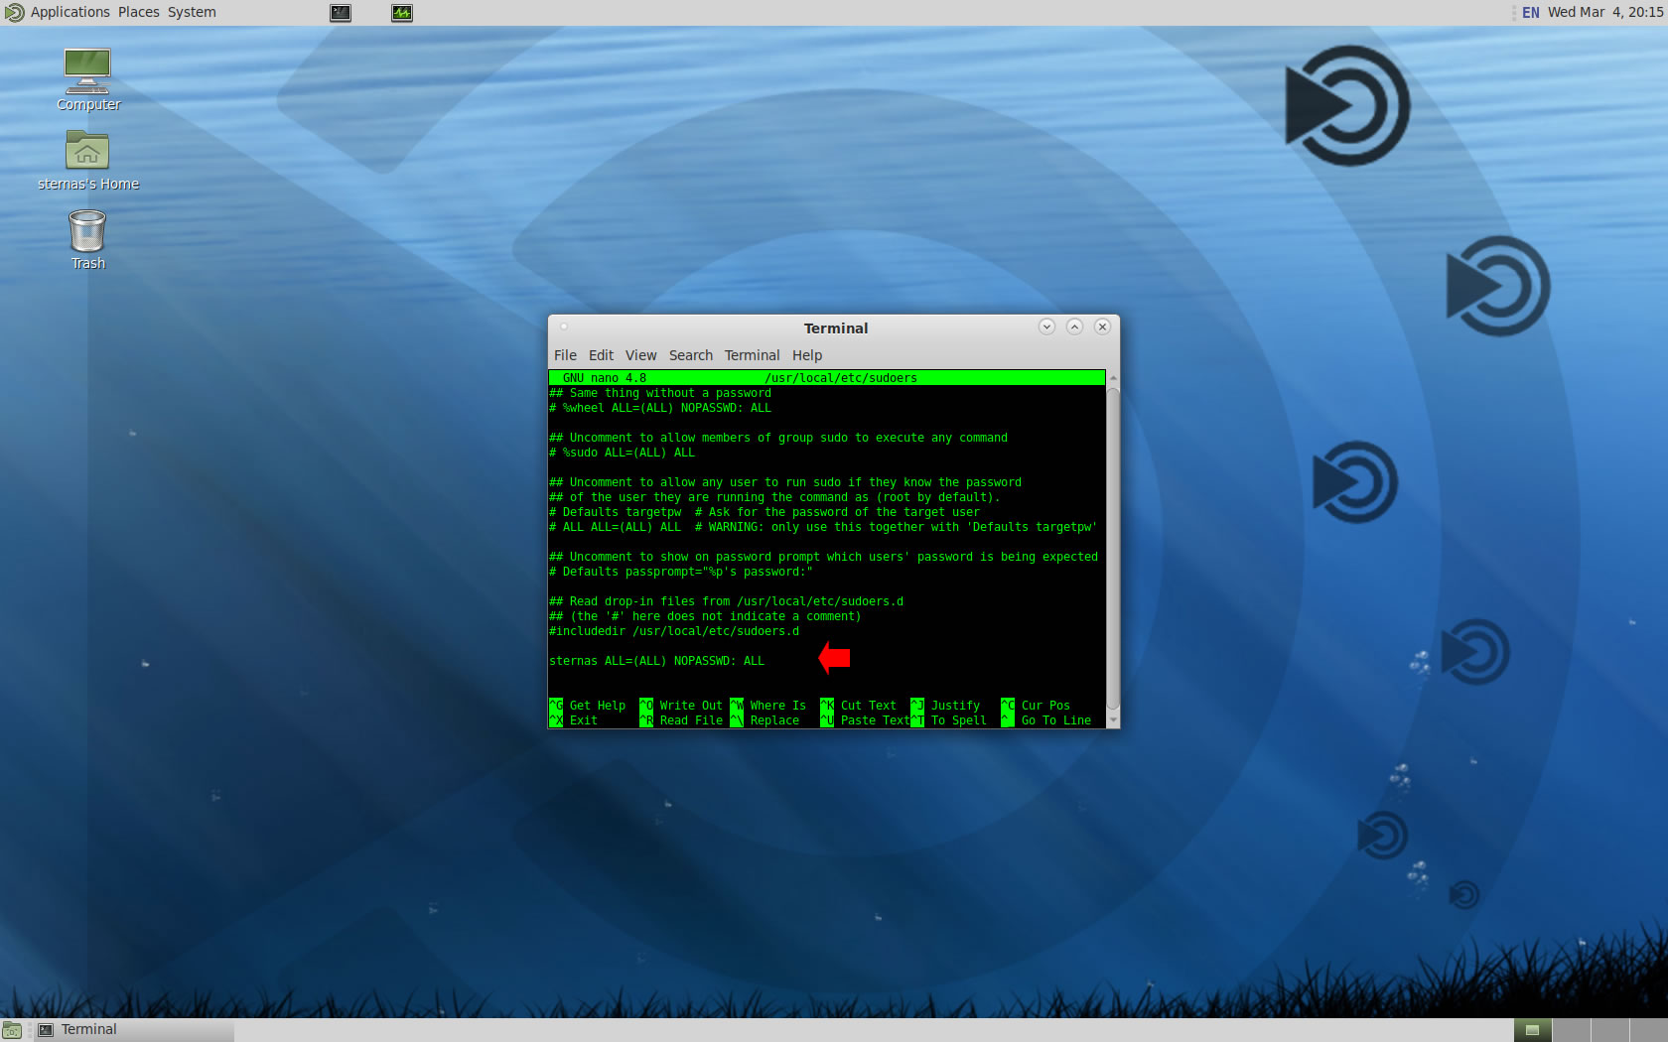This screenshot has width=1668, height=1042.
Task: Click the '## Same thing without a password' line
Action: (x=660, y=393)
